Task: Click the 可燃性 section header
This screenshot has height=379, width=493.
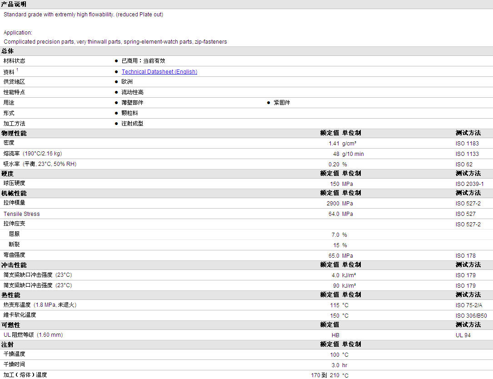Action: 11,325
